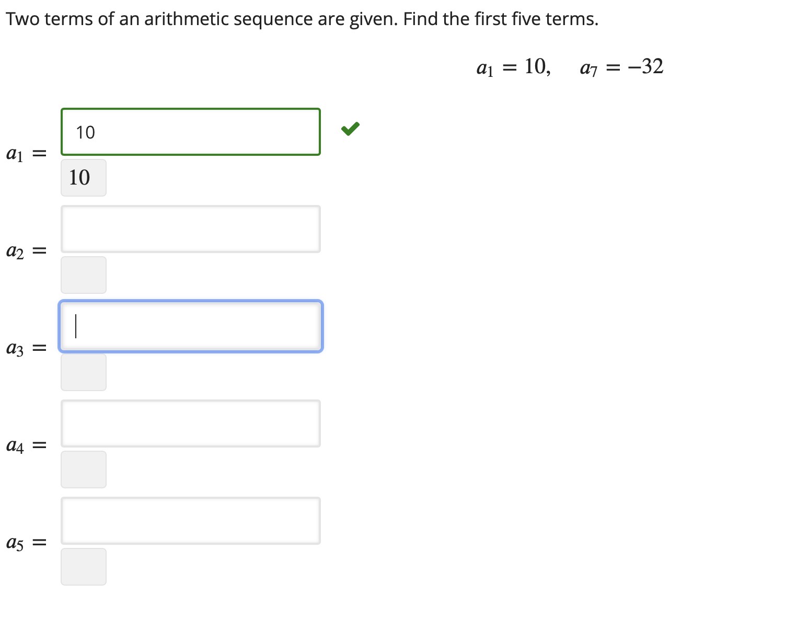Select the a5 answer input field
785x629 pixels.
point(190,521)
